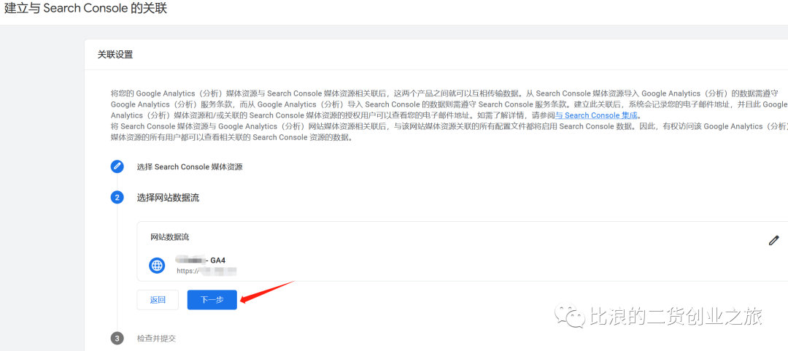Viewport: 788px width, 351px height.
Task: Click step 选择 Search Console 媒体资源
Action: tap(190, 167)
